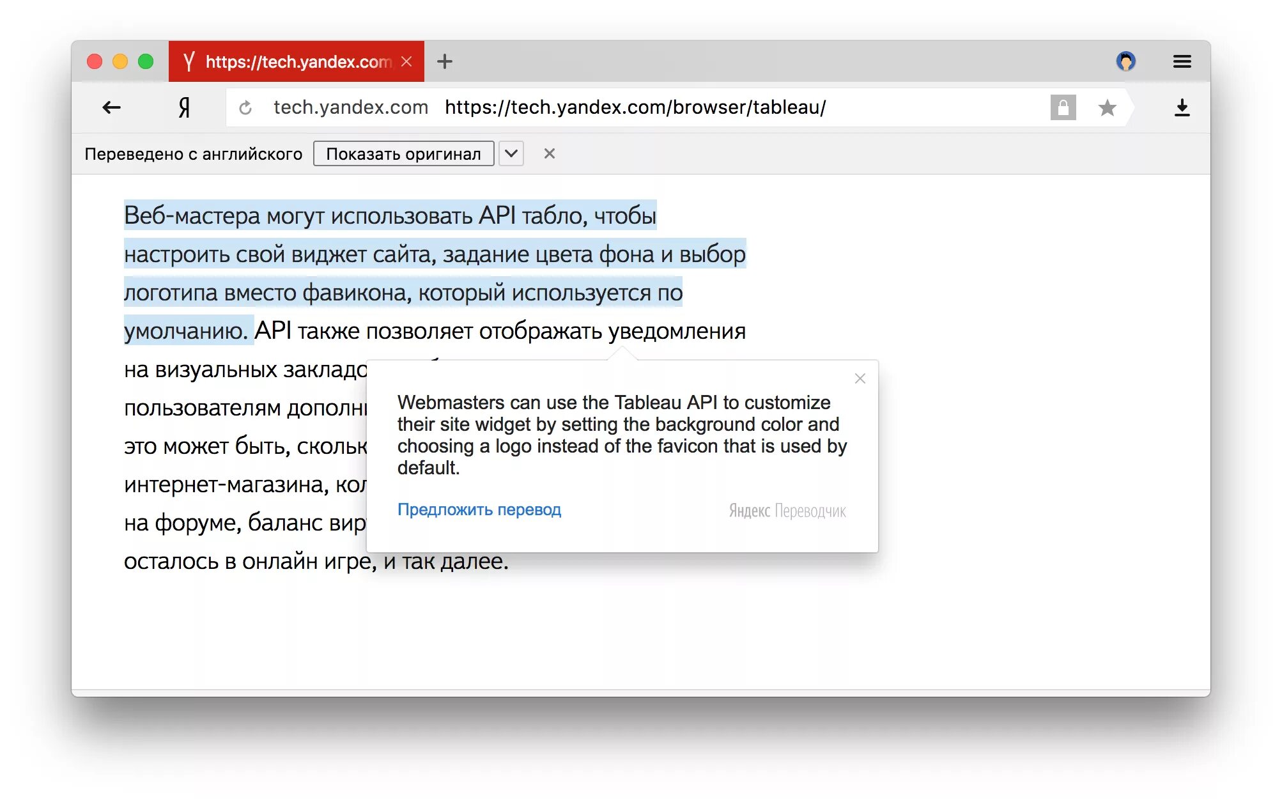The height and width of the screenshot is (799, 1282).
Task: Bookmark the page with star icon
Action: [x=1107, y=107]
